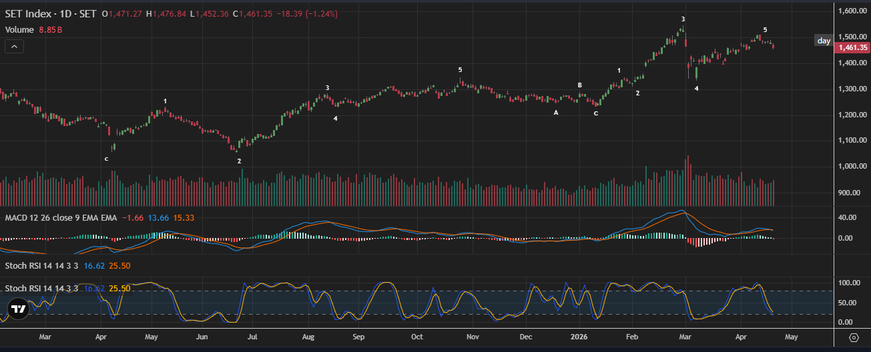Screen dimensions: 871x352
Task: Click the TradingView logo icon
Action: (19, 309)
